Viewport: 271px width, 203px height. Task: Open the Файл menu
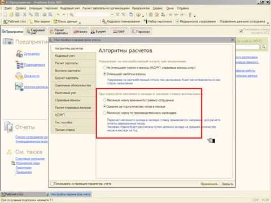pos(8,8)
